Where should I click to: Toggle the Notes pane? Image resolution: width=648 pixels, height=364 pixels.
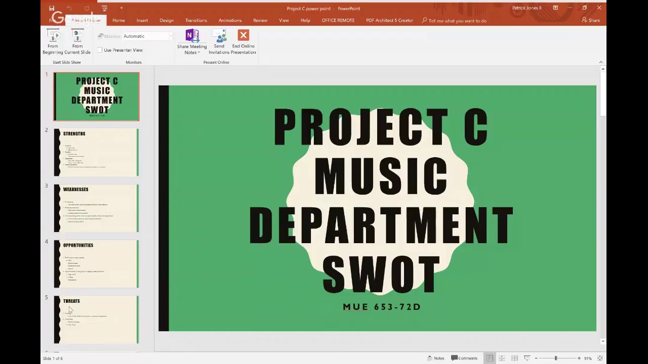[x=436, y=358]
